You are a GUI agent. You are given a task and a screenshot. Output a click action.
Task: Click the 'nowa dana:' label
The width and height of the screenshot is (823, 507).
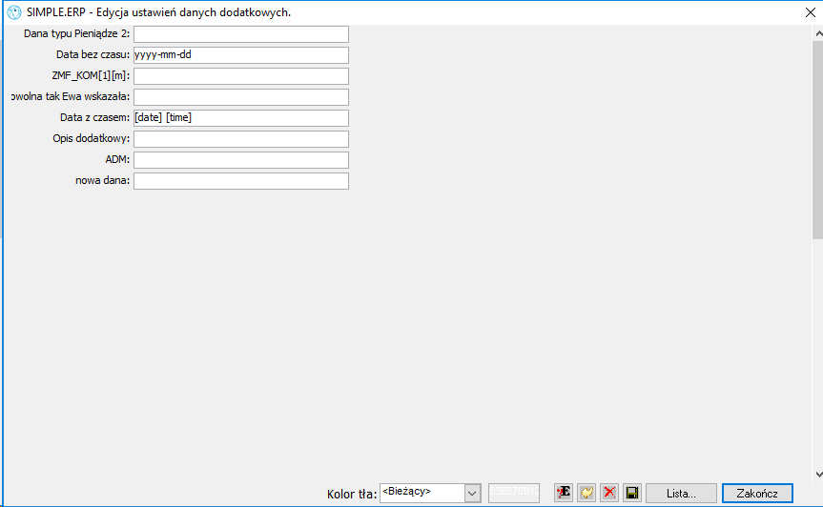click(x=102, y=180)
